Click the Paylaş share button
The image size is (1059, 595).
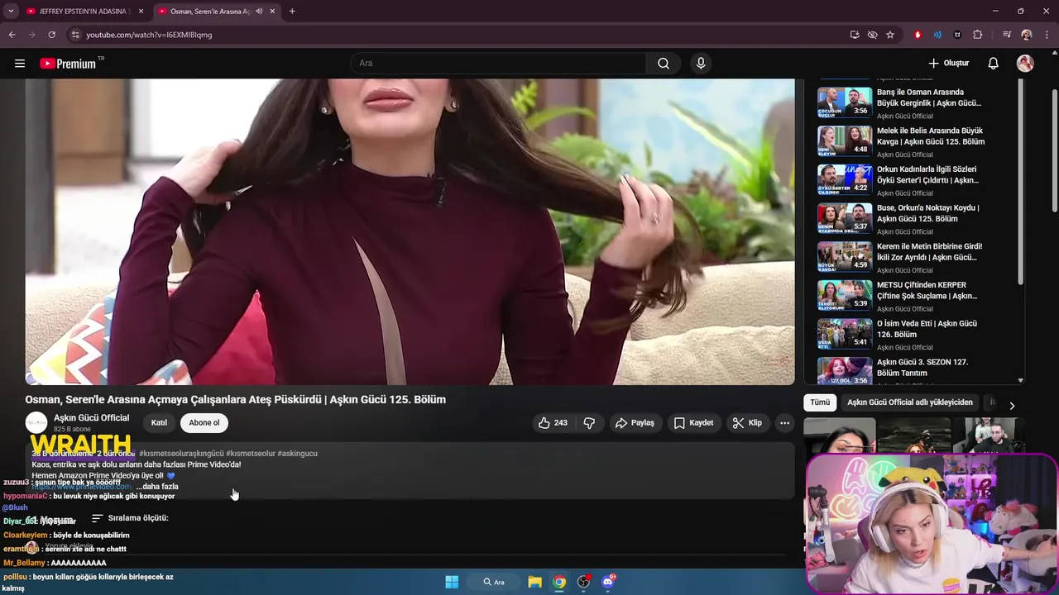635,422
